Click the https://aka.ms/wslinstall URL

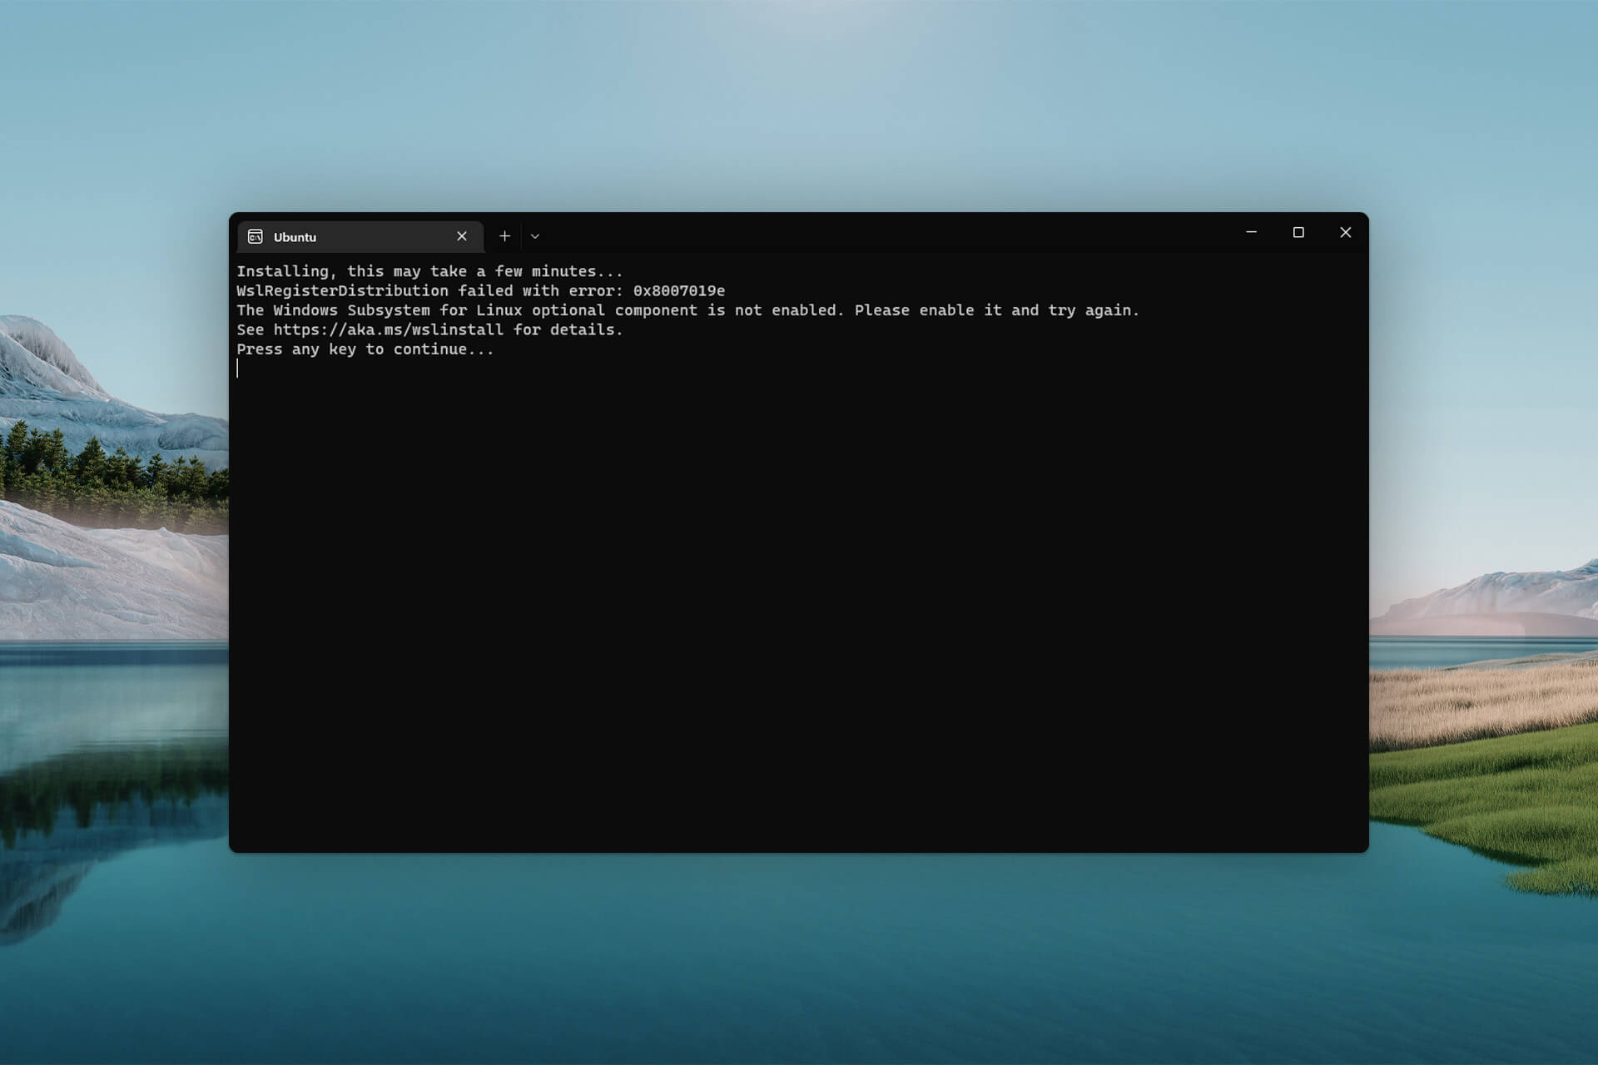[389, 330]
